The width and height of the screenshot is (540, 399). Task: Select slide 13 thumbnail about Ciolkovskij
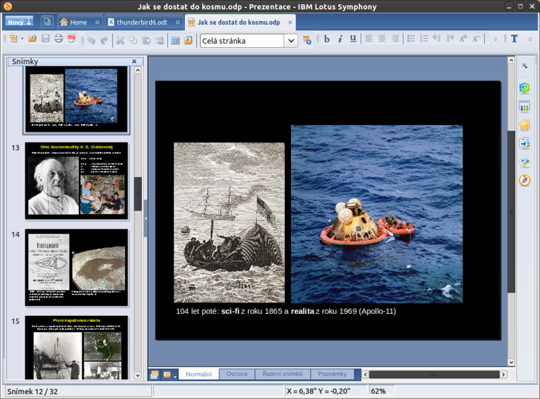(x=76, y=181)
